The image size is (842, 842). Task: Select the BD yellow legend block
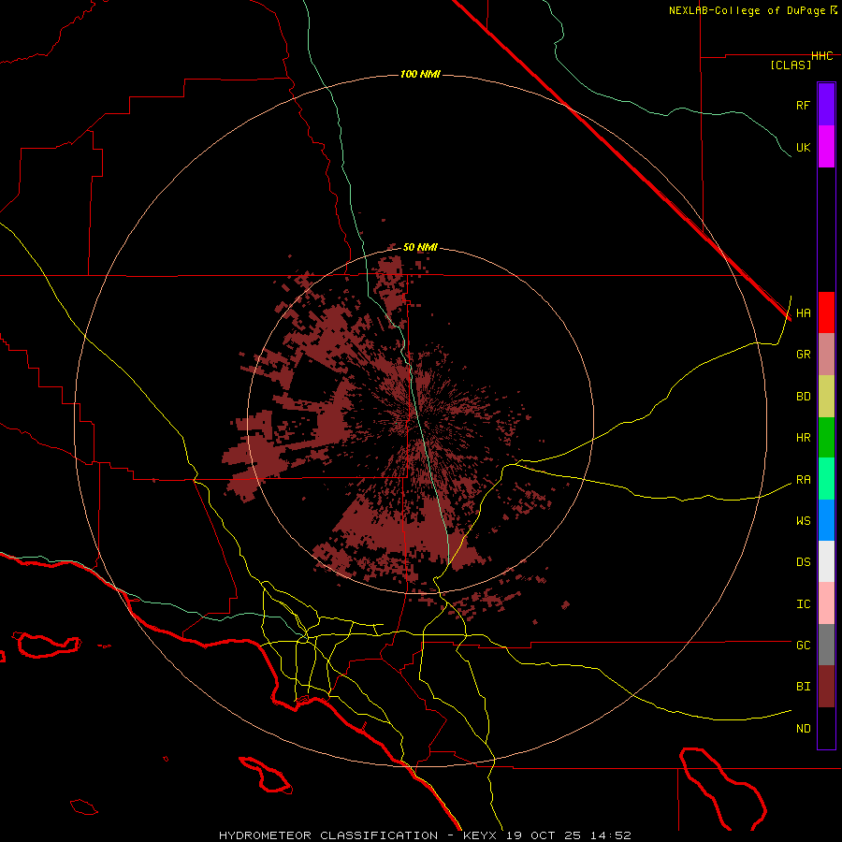coord(826,397)
